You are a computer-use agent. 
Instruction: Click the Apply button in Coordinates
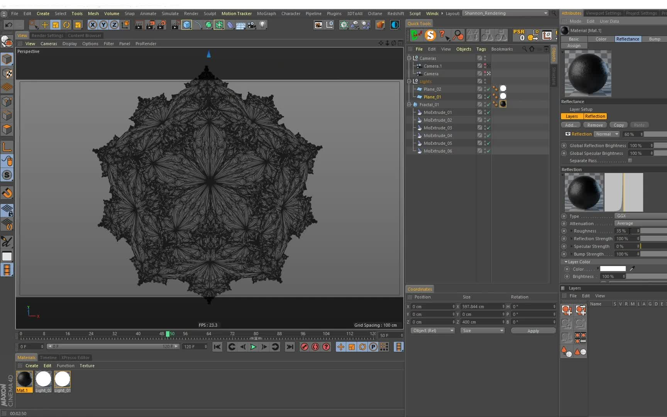tap(533, 331)
